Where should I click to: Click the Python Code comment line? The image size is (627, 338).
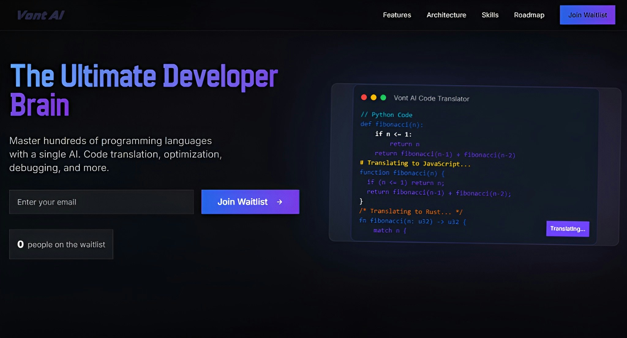[387, 115]
